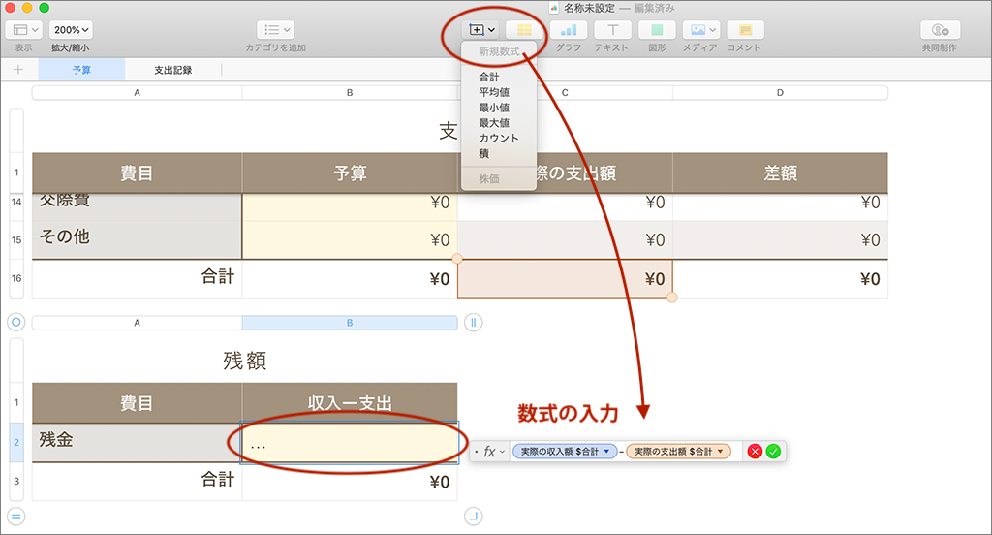Click the table select handle circle of 残額 table
This screenshot has width=992, height=535.
point(16,323)
